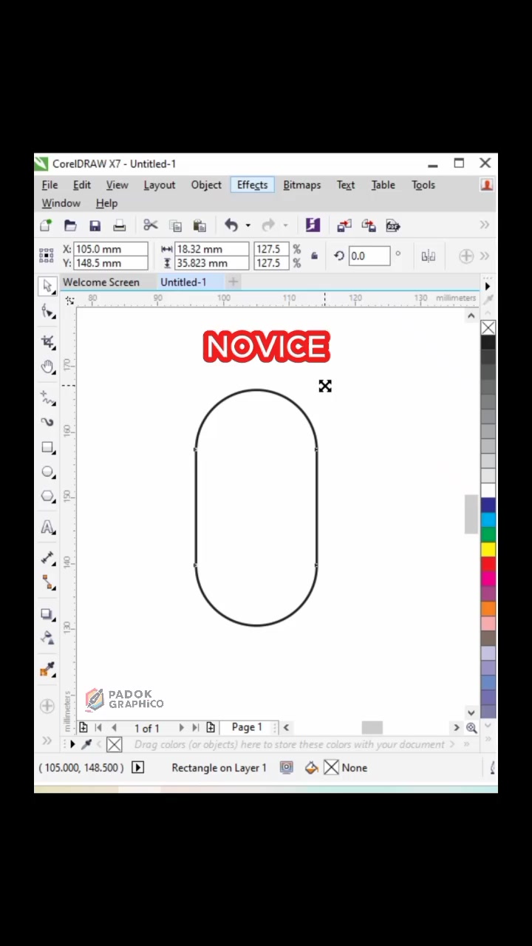Select the Drop Shadow tool

(x=48, y=614)
